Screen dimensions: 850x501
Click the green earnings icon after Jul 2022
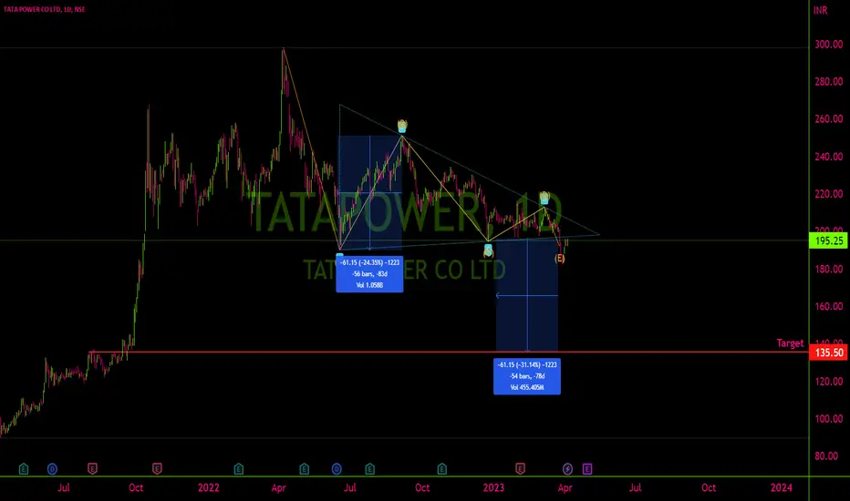369,468
